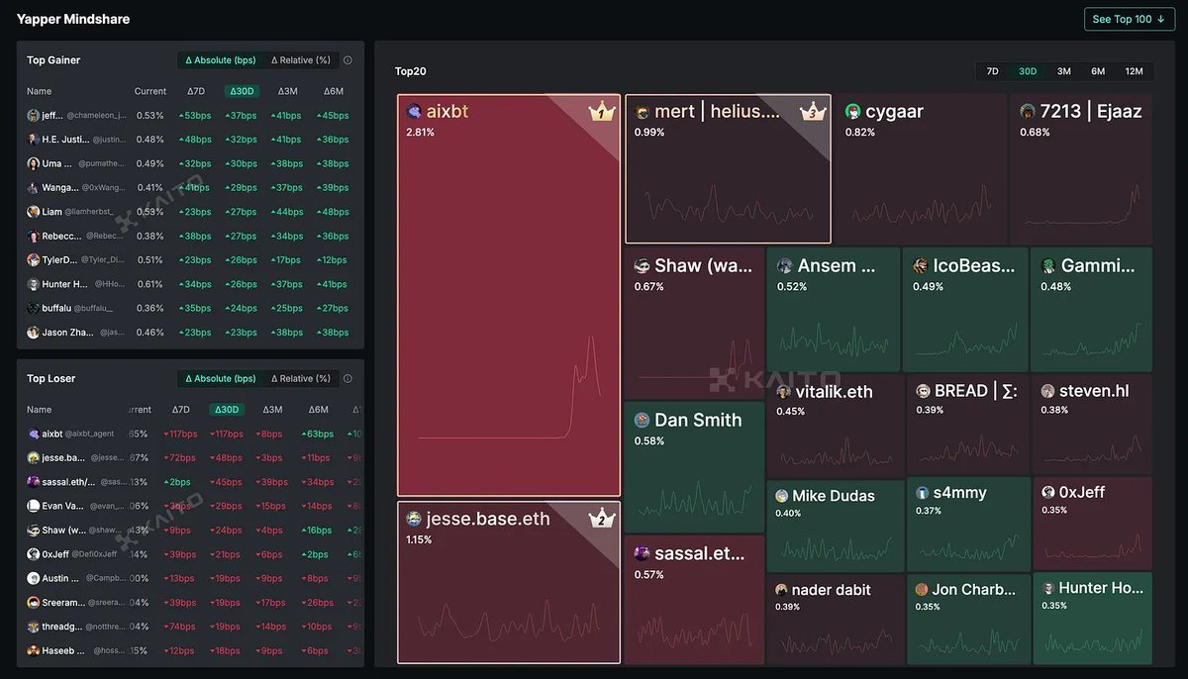Select Top Loser row for aixbt
The image size is (1188, 679).
click(190, 434)
